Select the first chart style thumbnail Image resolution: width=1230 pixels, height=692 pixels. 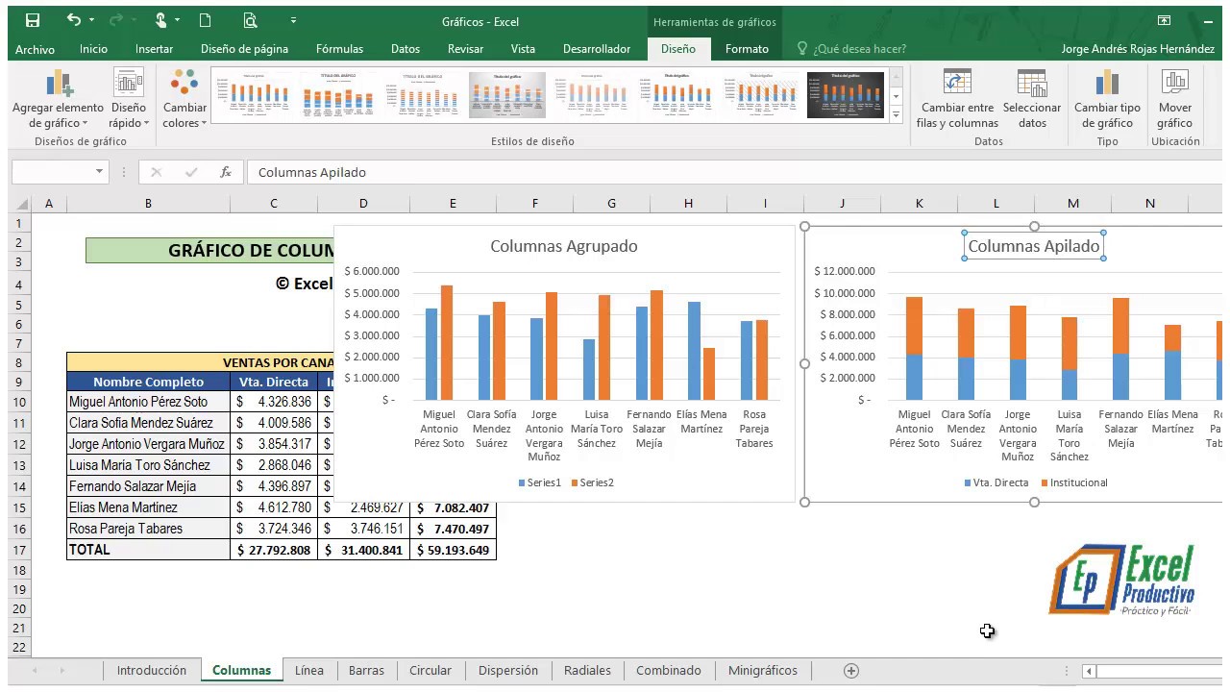point(253,95)
